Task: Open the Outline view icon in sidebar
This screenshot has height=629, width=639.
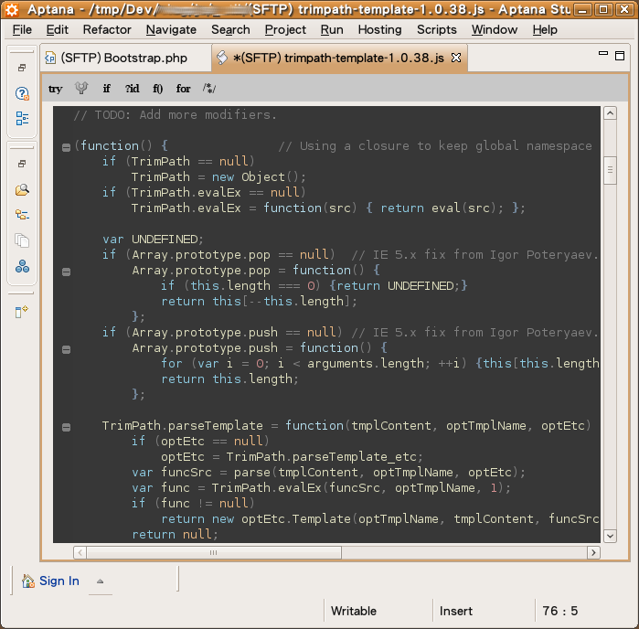Action: pos(22,119)
